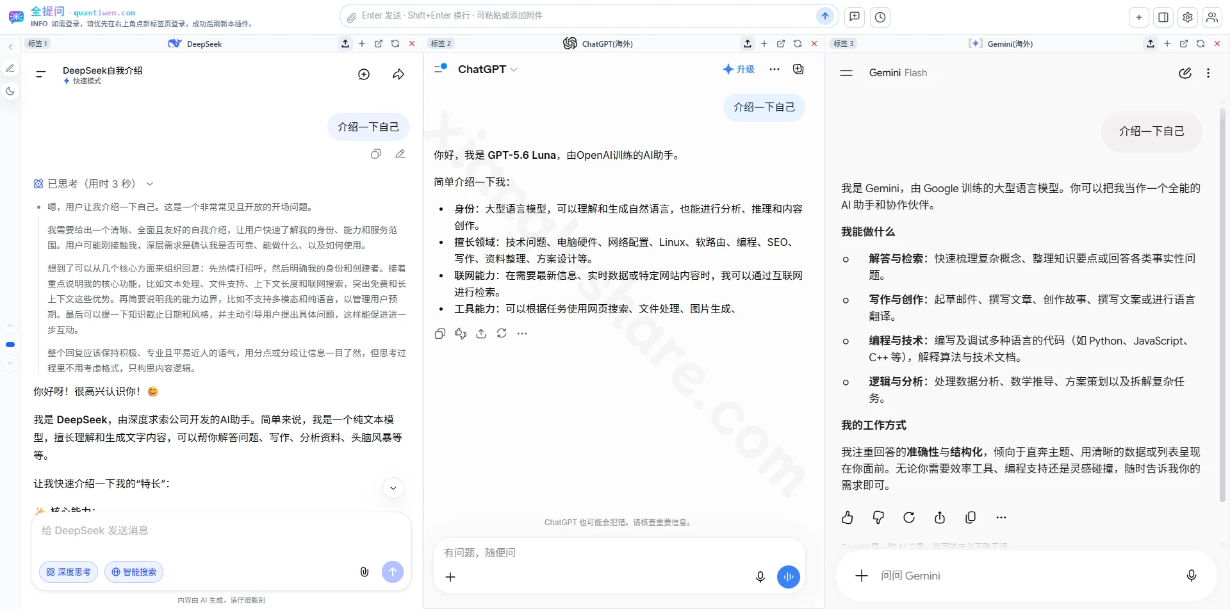
Task: Copy the DeepSeek user message
Action: pyautogui.click(x=376, y=154)
